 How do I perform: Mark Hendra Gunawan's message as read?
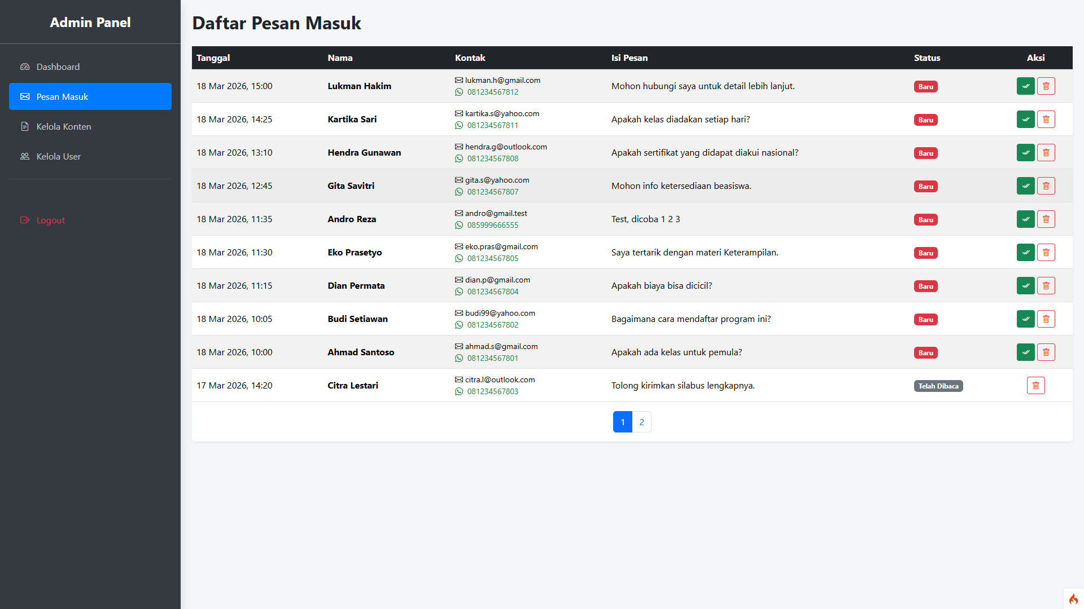[x=1025, y=153]
